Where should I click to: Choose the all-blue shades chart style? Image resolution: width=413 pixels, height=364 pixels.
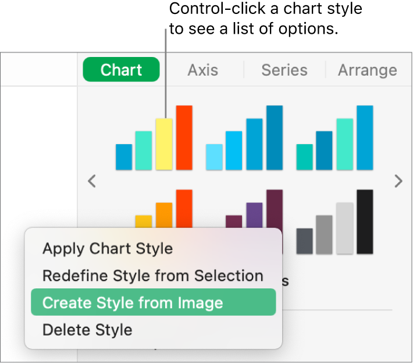(x=244, y=138)
